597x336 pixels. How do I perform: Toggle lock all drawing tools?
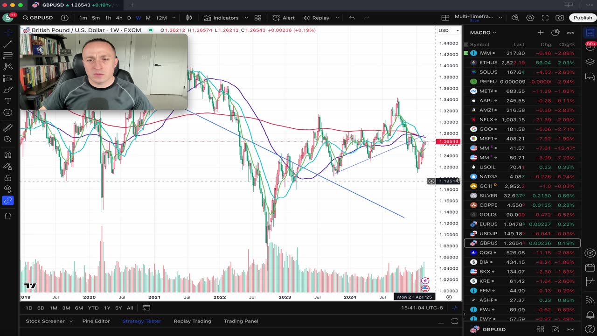pos(8,177)
